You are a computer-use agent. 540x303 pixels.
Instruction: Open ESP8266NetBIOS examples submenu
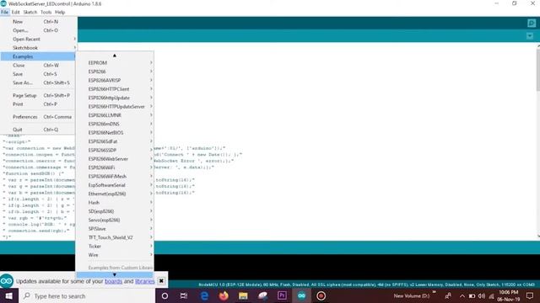point(115,133)
